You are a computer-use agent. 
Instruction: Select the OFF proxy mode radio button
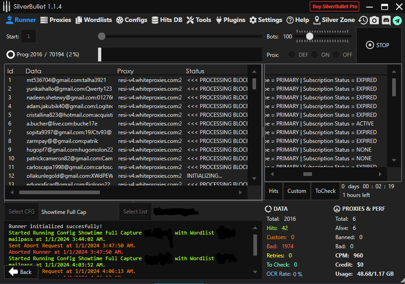(x=336, y=55)
